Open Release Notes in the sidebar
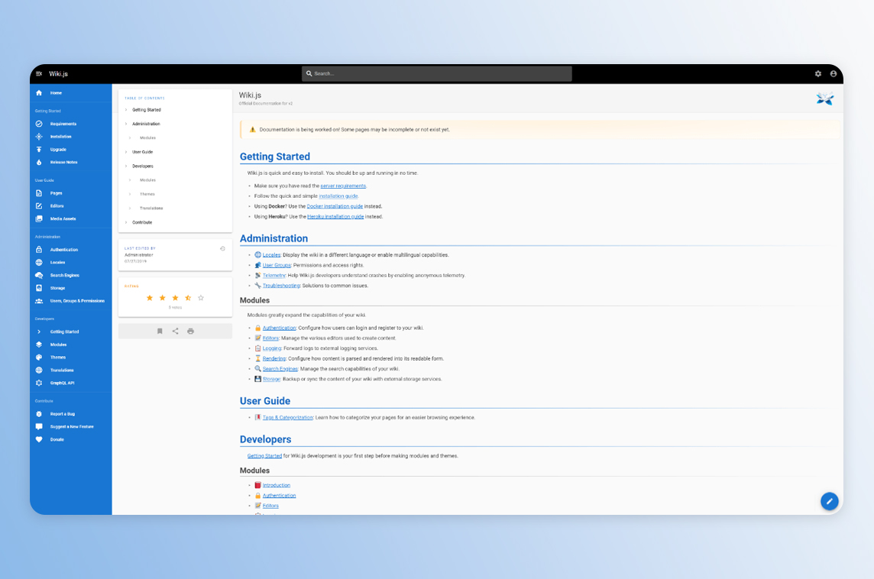 (63, 163)
